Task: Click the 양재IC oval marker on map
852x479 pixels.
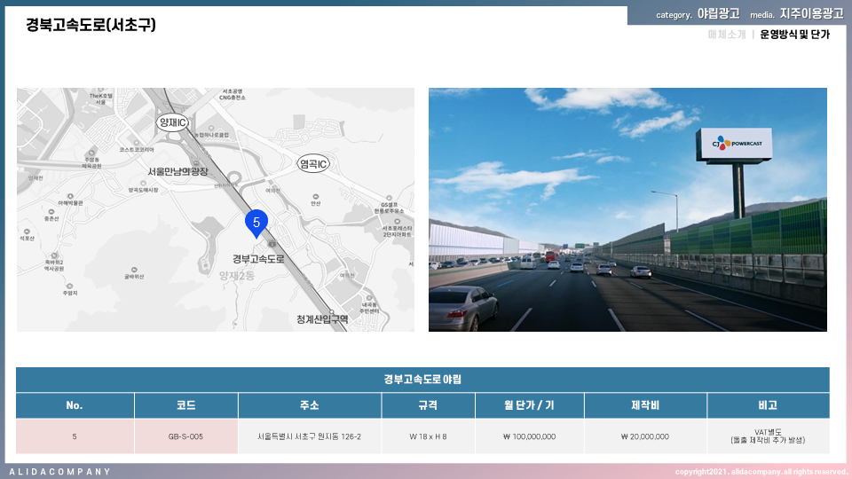Action: 171,122
